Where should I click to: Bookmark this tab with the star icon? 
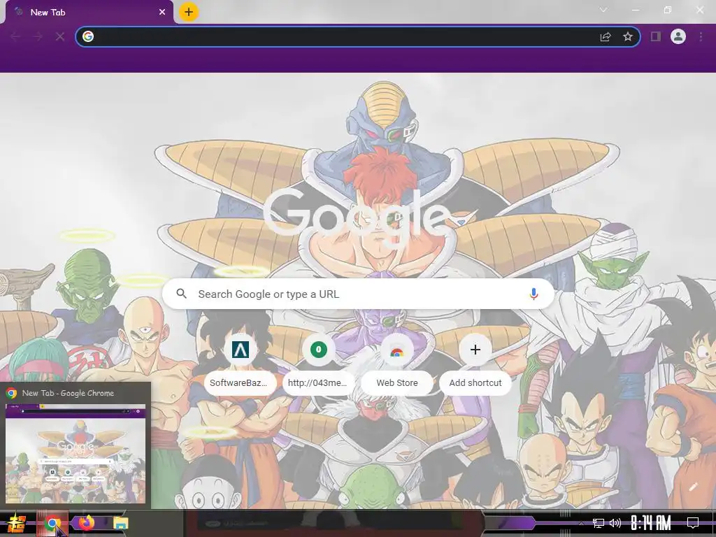tap(628, 36)
